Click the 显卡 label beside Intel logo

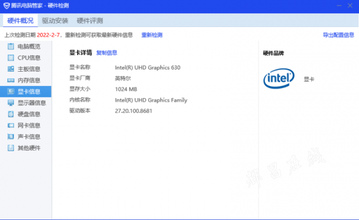(309, 79)
